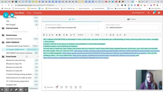Open the user account icon

point(159,13)
